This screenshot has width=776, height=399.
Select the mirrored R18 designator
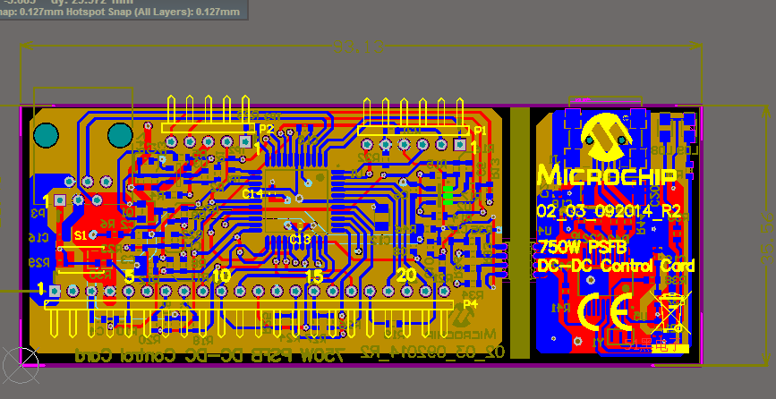point(202,340)
